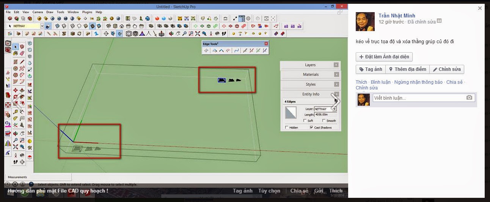
Task: Switch to Top view house icon
Action: tap(115, 26)
